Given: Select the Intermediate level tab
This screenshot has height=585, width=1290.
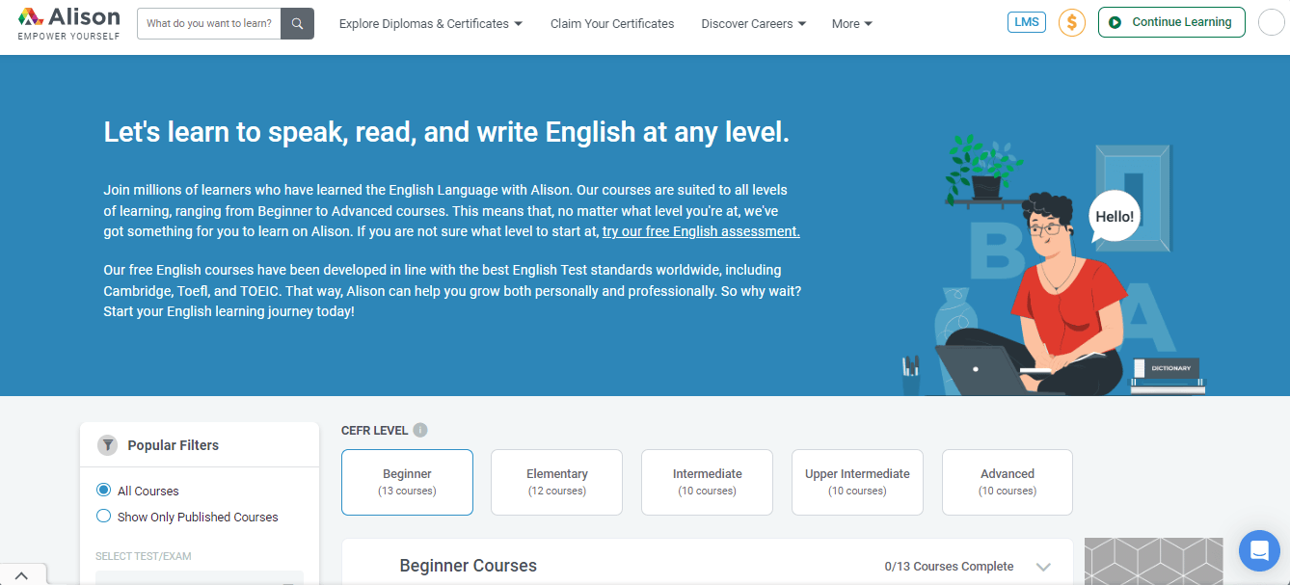Looking at the screenshot, I should (x=707, y=482).
